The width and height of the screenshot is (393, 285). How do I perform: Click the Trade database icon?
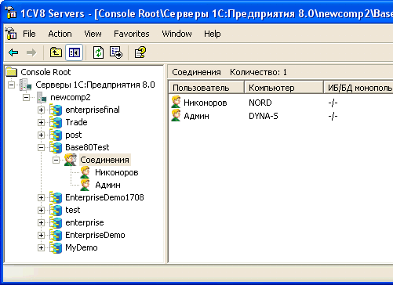tap(56, 122)
